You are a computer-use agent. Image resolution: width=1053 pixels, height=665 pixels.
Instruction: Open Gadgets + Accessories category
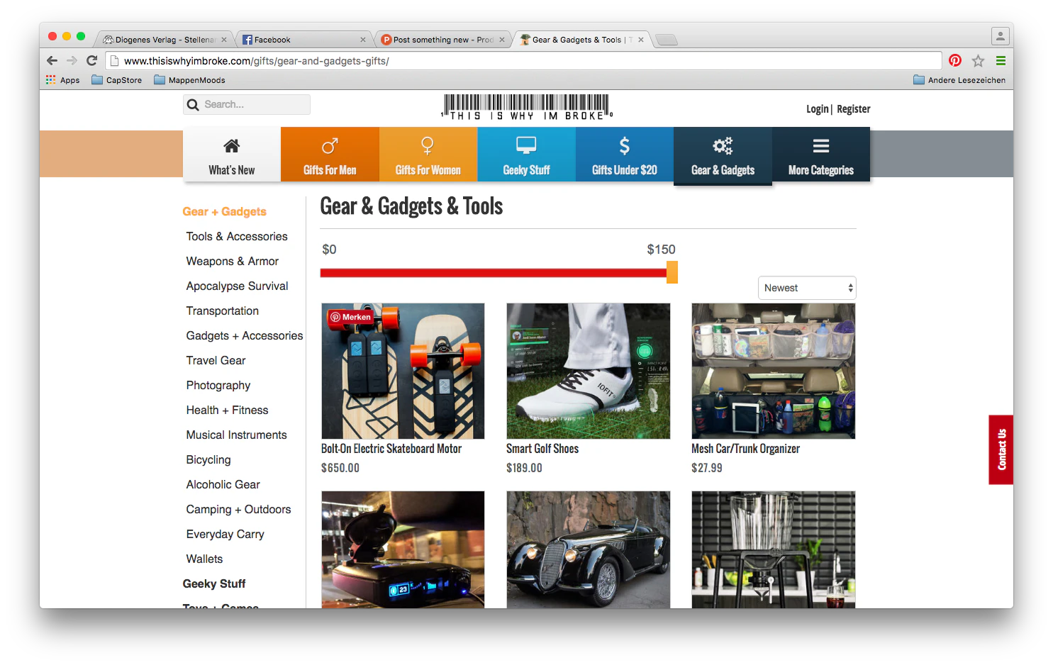coord(244,336)
